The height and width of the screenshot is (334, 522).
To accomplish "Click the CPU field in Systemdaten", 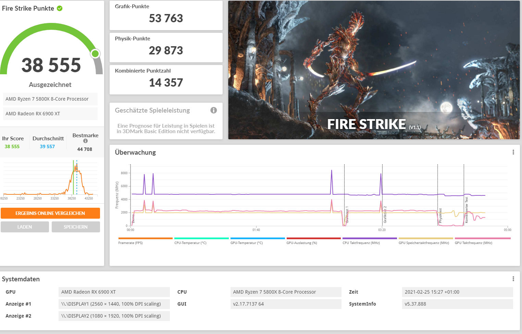I will [x=286, y=292].
